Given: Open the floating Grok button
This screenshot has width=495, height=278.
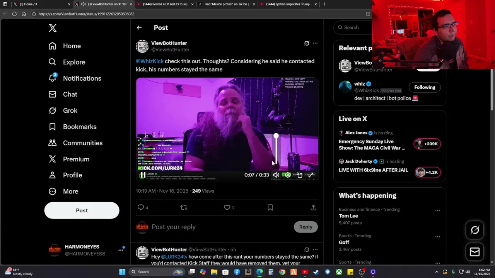Looking at the screenshot, I should [x=475, y=230].
